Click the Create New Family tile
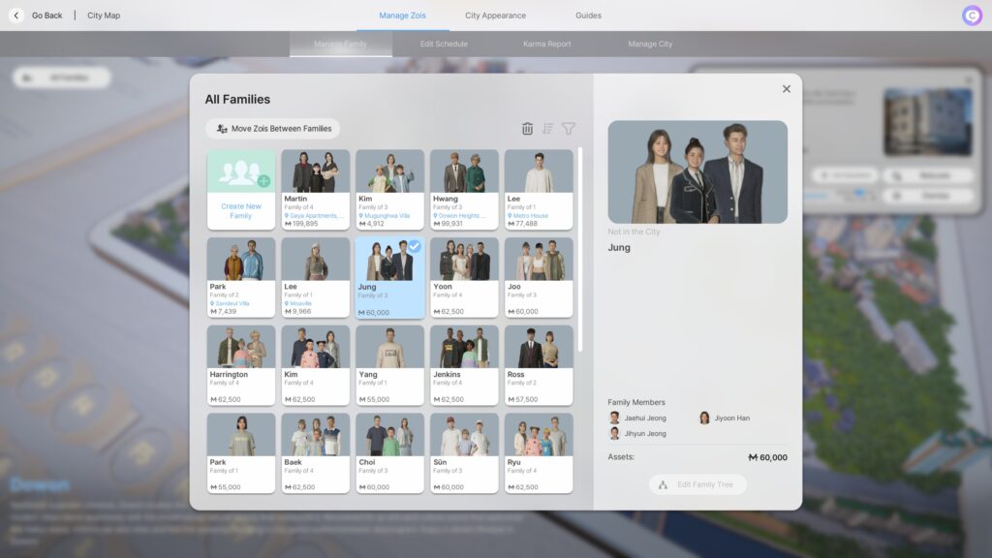 (241, 190)
